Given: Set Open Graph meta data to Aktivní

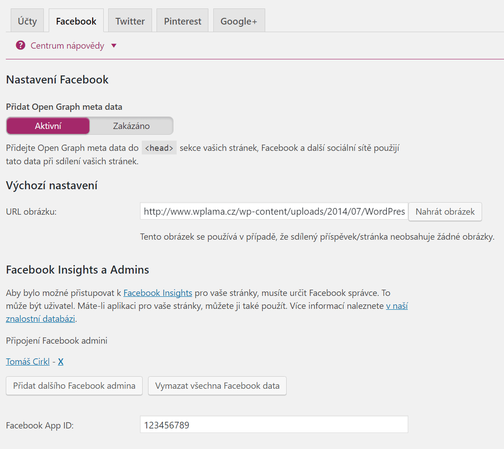Looking at the screenshot, I should tap(48, 126).
